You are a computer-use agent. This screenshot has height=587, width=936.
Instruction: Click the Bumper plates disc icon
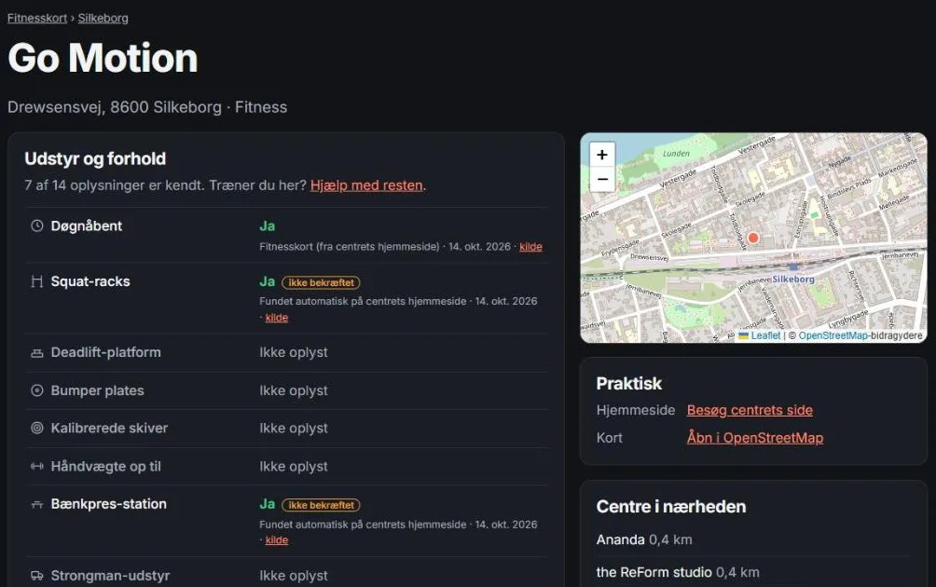(37, 390)
